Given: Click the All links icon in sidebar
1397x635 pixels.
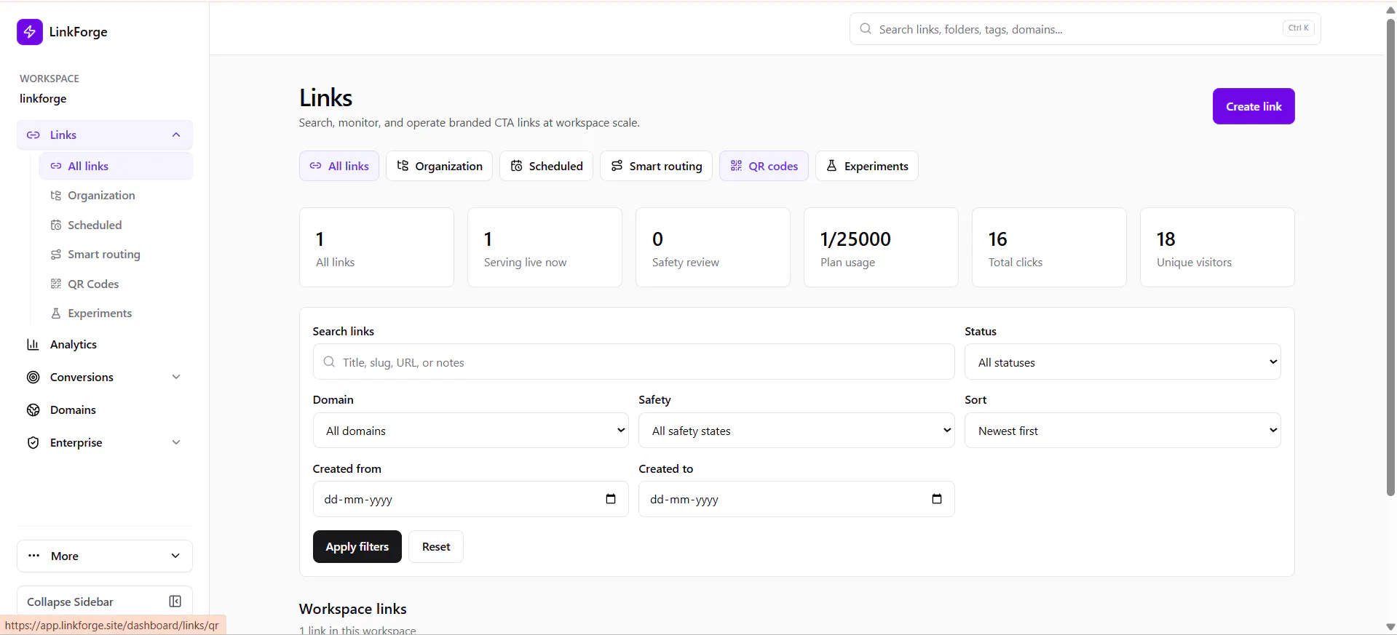Looking at the screenshot, I should [x=56, y=167].
